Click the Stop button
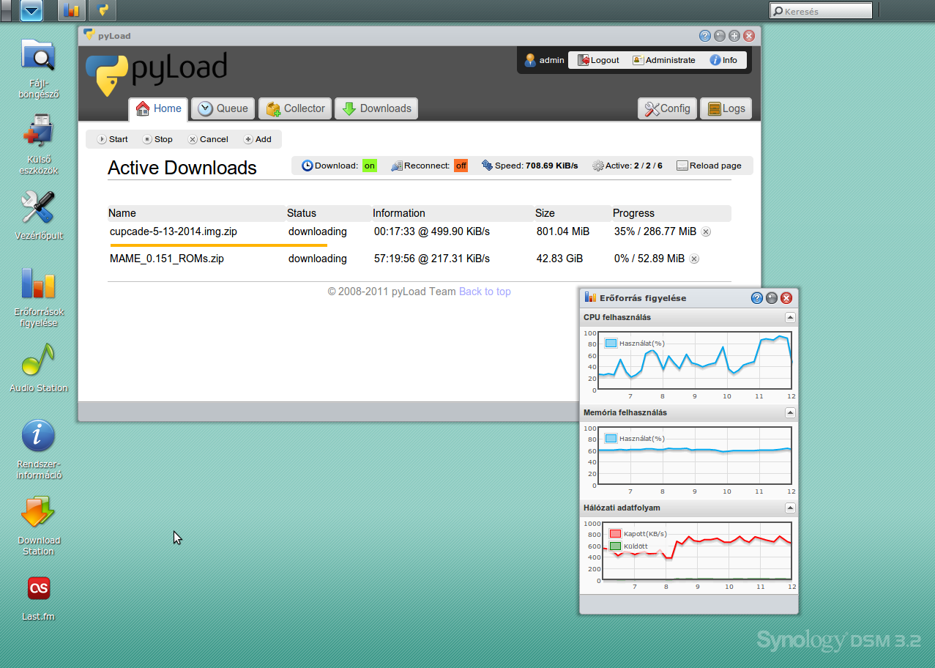935x668 pixels. click(x=157, y=139)
